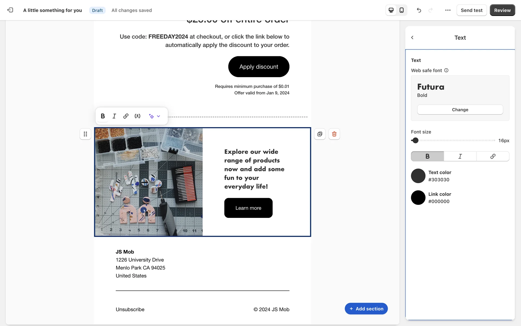Click the exit editor icon

(x=10, y=10)
